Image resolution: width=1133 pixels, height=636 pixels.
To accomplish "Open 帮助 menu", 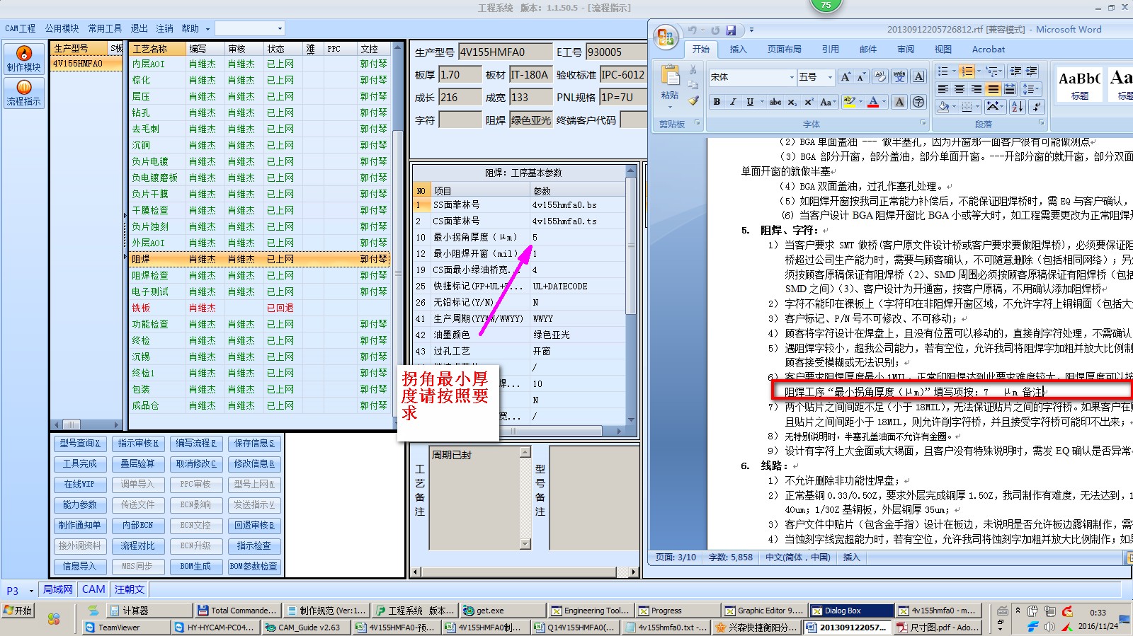I will pyautogui.click(x=190, y=28).
